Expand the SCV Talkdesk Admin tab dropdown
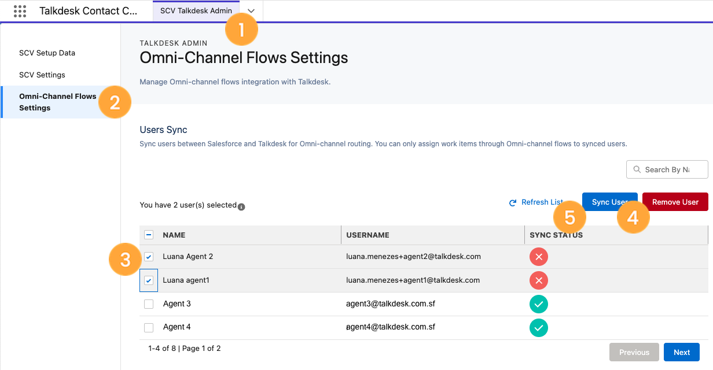The image size is (713, 370). click(251, 11)
